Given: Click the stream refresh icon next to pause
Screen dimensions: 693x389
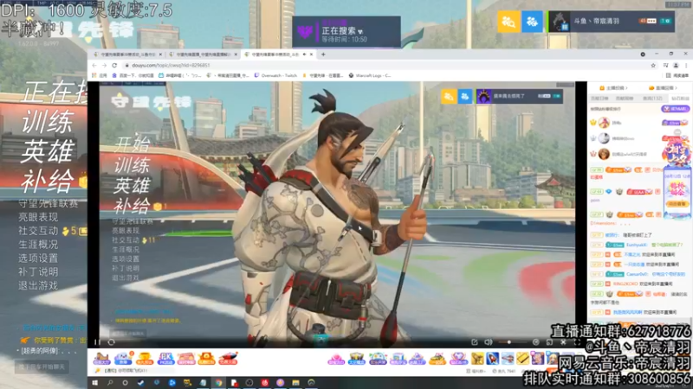Looking at the screenshot, I should [x=112, y=341].
